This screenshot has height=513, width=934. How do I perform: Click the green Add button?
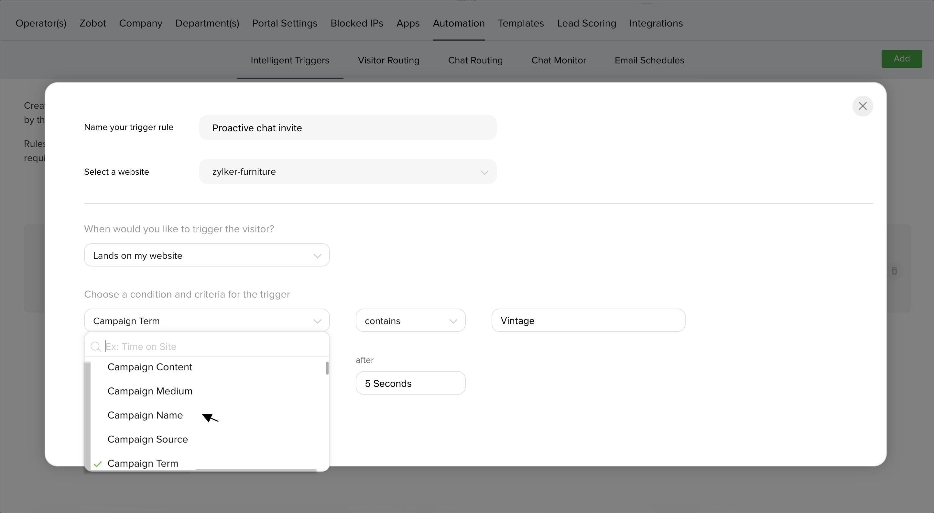[901, 59]
